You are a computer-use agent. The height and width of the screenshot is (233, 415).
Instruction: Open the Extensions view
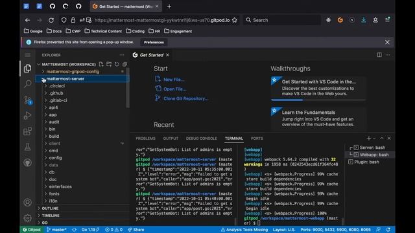(x=27, y=131)
